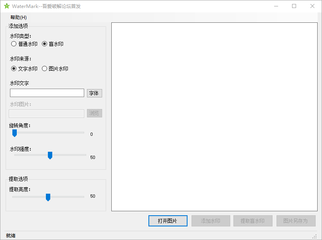
Task: Select the 盲水印 radio option
Action: click(45, 44)
